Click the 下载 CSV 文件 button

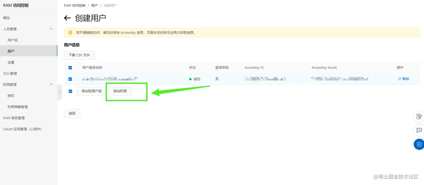pos(79,55)
